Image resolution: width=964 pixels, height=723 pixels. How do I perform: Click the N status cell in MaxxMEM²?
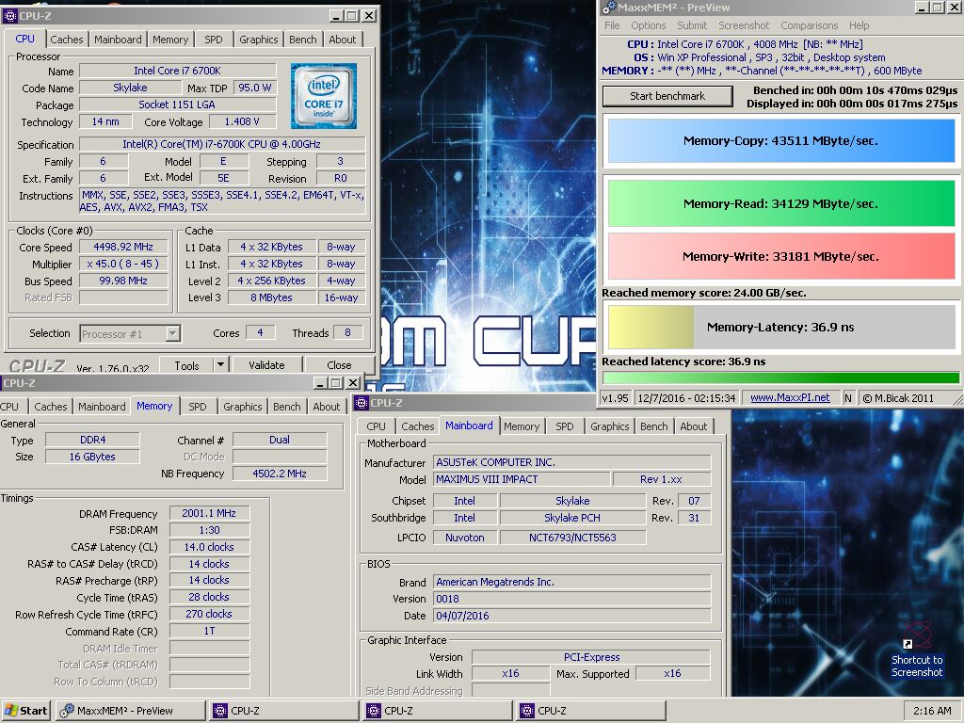pyautogui.click(x=848, y=398)
